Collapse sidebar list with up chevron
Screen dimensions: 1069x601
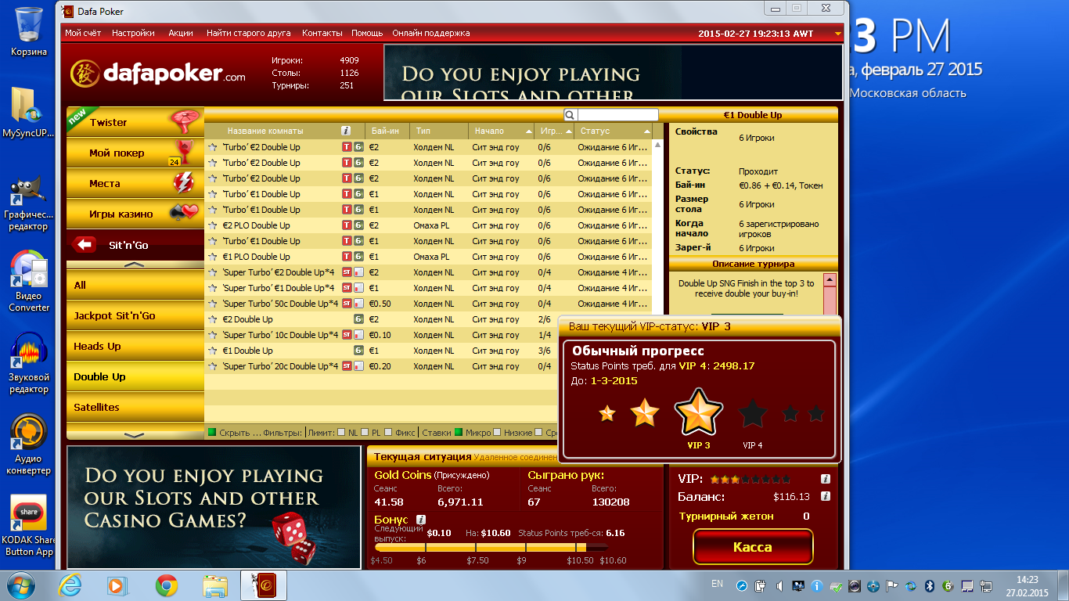(135, 265)
